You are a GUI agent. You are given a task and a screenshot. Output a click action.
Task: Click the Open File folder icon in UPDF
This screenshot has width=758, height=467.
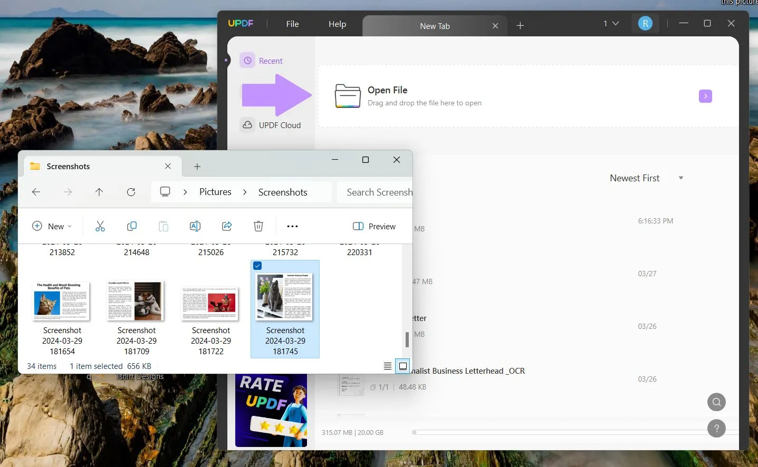[348, 96]
